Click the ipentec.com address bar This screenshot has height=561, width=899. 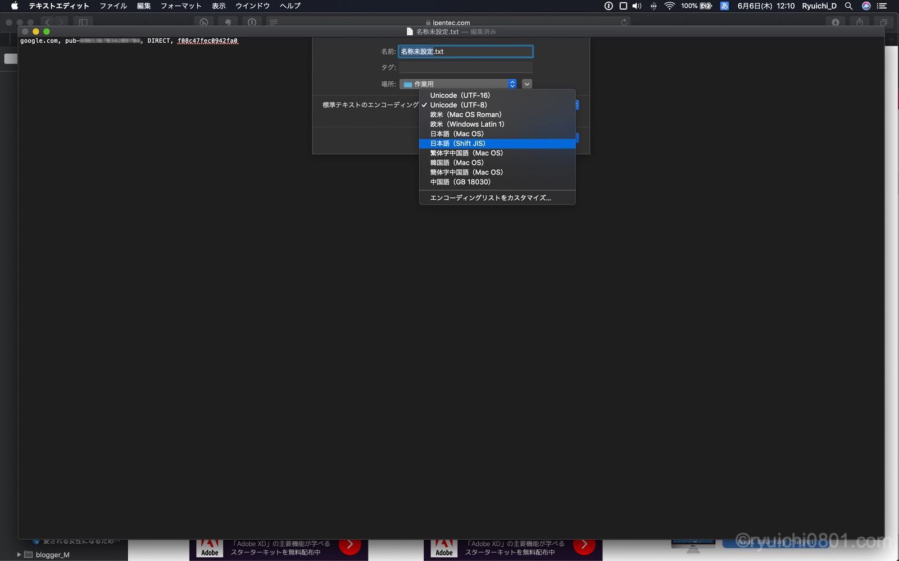tap(448, 22)
